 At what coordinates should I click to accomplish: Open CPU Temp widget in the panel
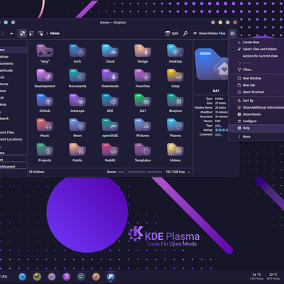[x=256, y=276]
